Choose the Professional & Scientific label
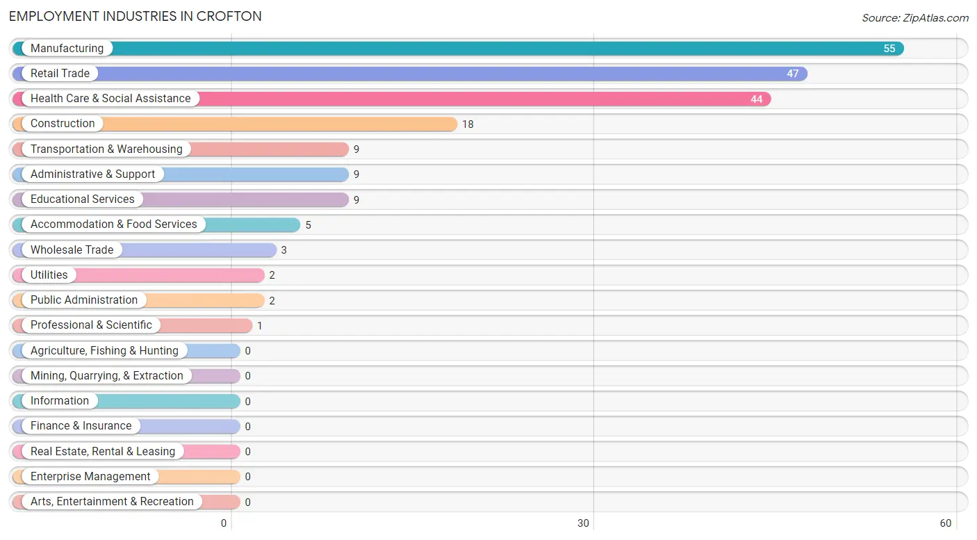 pos(91,325)
